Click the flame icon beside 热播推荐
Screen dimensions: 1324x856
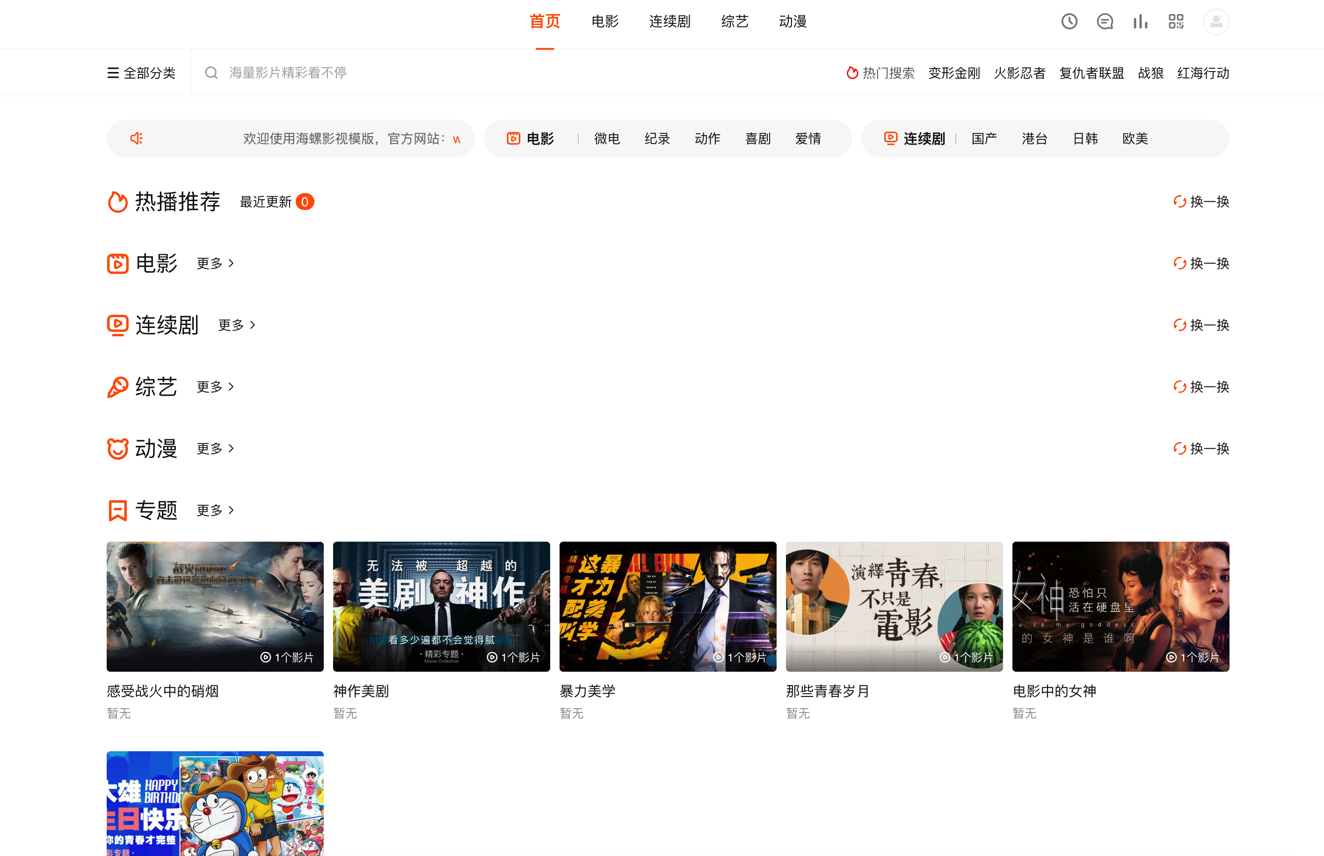coord(117,202)
